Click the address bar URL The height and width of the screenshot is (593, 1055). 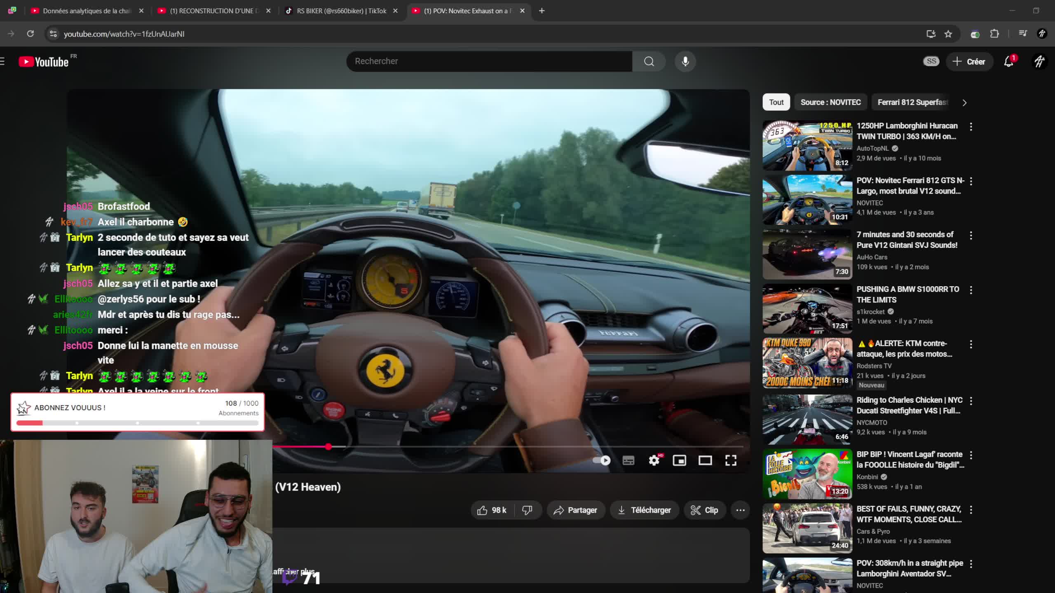pyautogui.click(x=124, y=34)
